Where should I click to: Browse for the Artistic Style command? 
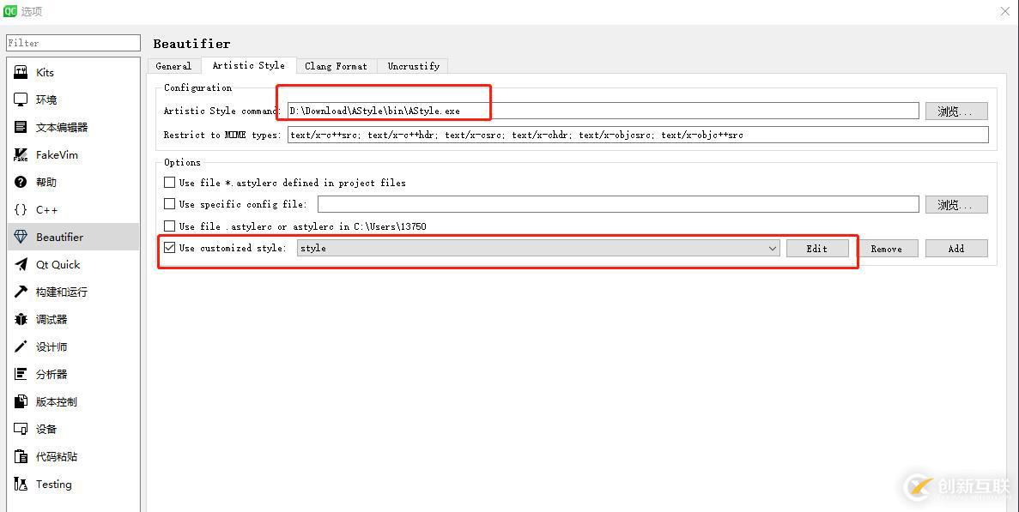point(956,111)
